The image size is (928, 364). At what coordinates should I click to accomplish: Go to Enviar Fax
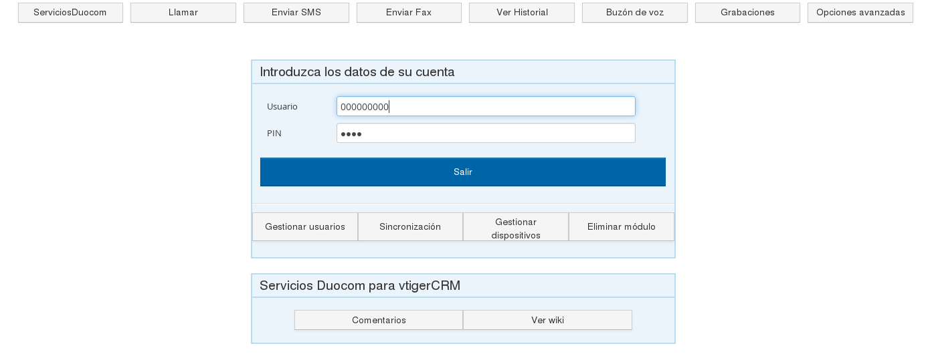coord(409,13)
